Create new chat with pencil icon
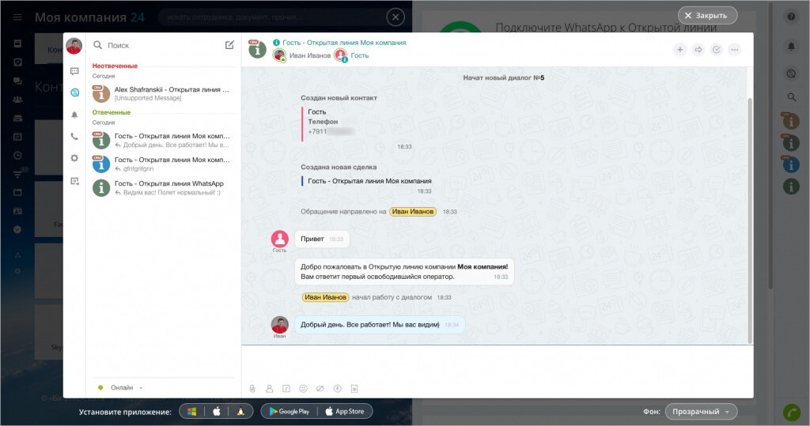This screenshot has width=810, height=426. [x=229, y=45]
